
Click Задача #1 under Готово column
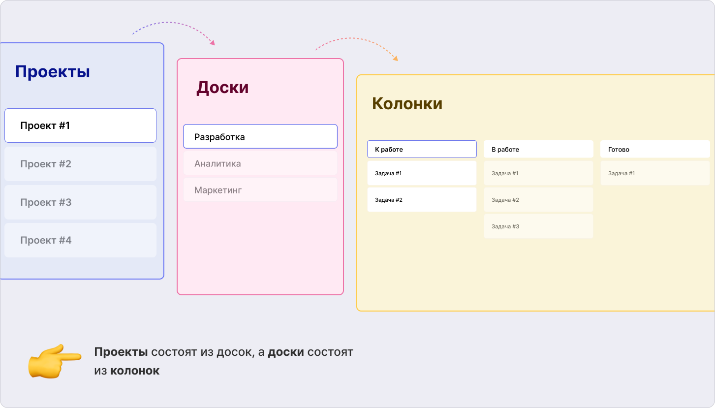[655, 173]
